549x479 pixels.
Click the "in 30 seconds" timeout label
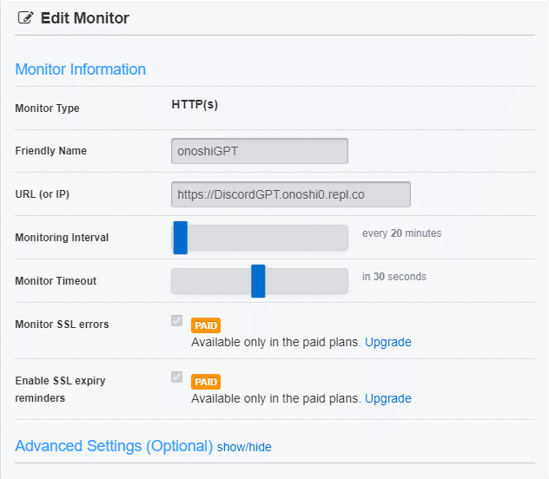(x=394, y=277)
